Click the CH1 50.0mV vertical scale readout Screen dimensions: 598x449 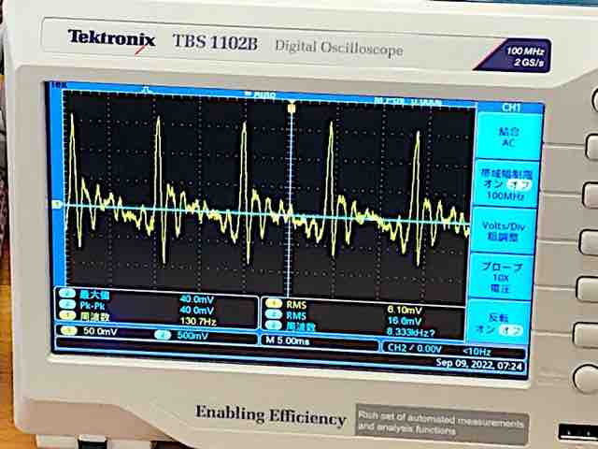click(x=100, y=331)
